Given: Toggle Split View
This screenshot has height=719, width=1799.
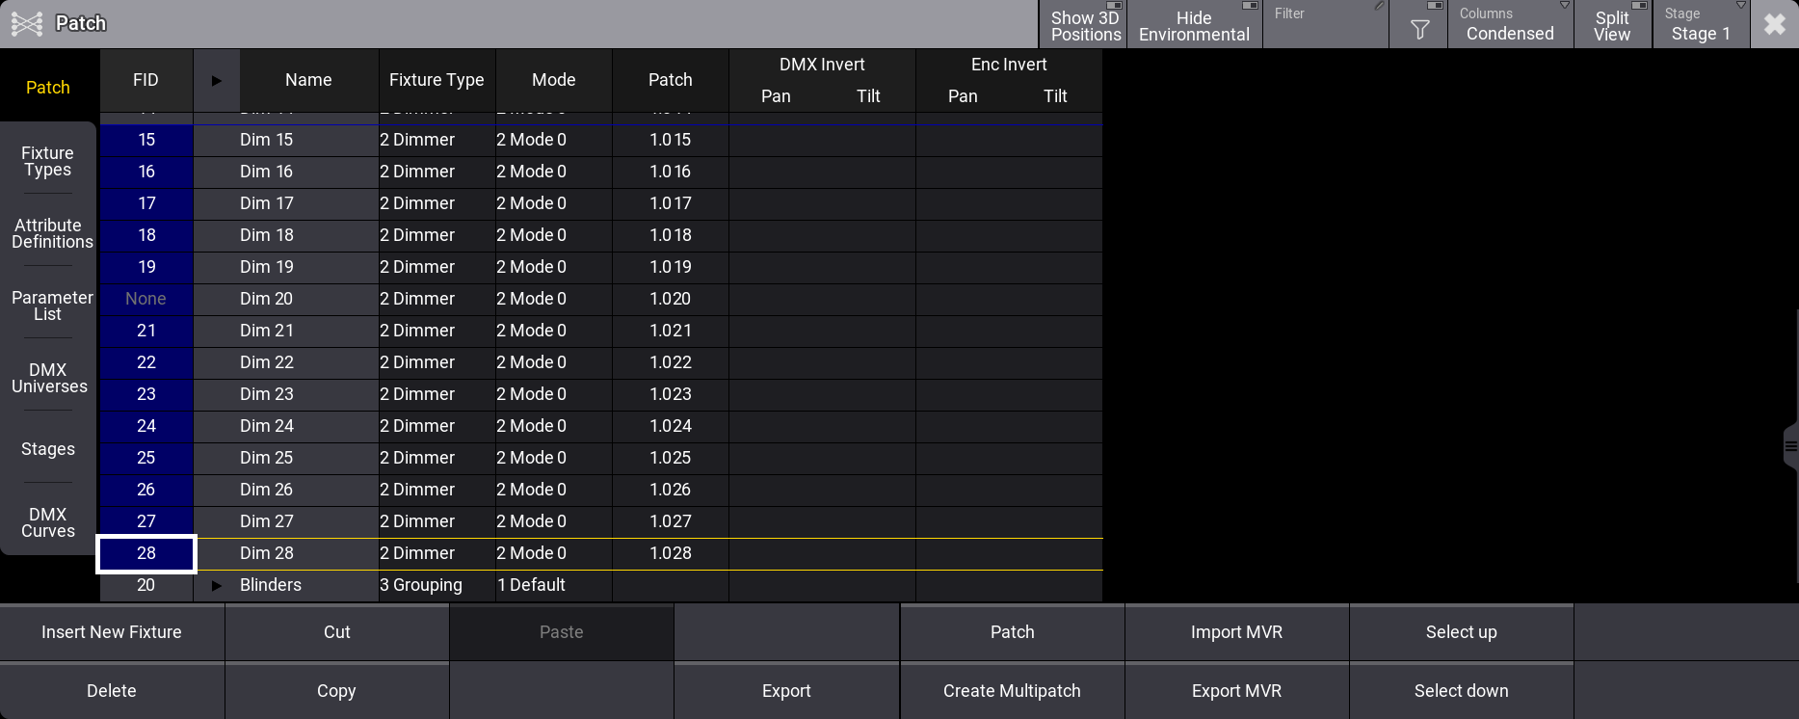Looking at the screenshot, I should [x=1612, y=25].
